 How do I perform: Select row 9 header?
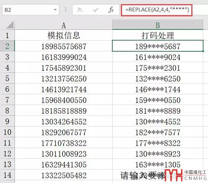coord(7,121)
